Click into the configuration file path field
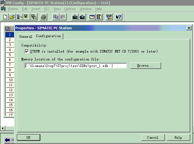The image size is (194, 144). point(76,66)
